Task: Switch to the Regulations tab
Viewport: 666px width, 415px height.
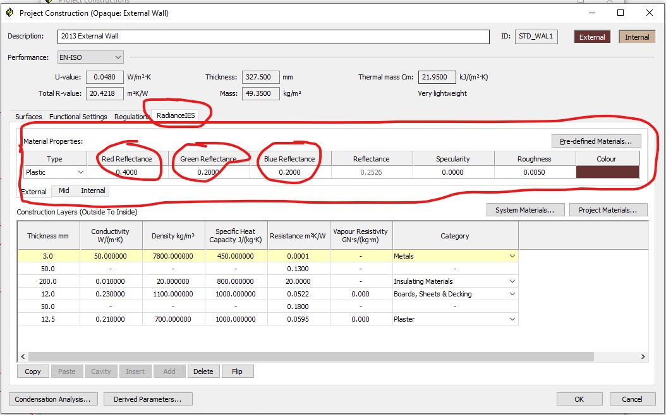Action: pyautogui.click(x=131, y=117)
